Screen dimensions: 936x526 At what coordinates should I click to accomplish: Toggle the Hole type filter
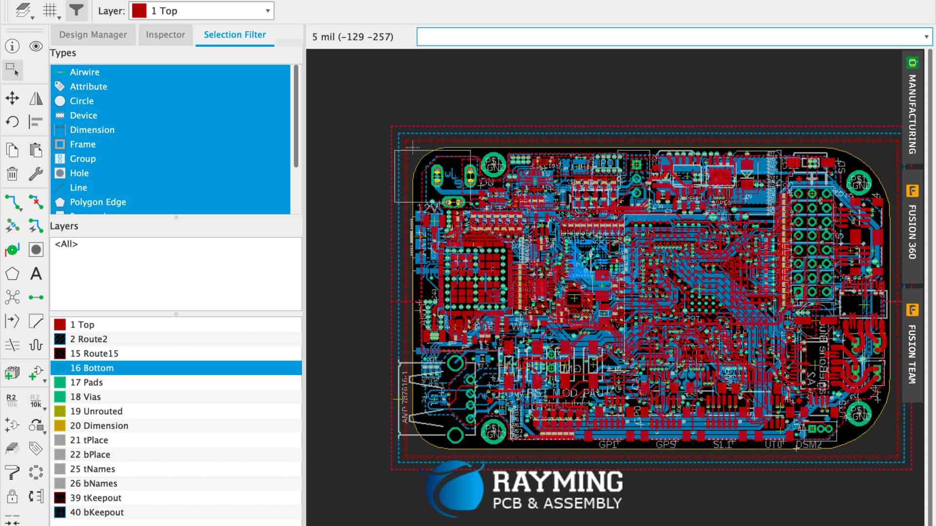79,173
